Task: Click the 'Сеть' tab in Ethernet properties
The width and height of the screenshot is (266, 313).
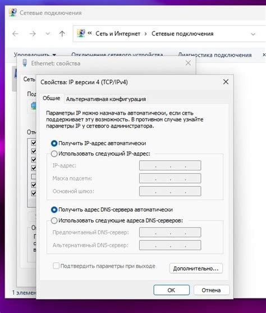Action: 29,79
